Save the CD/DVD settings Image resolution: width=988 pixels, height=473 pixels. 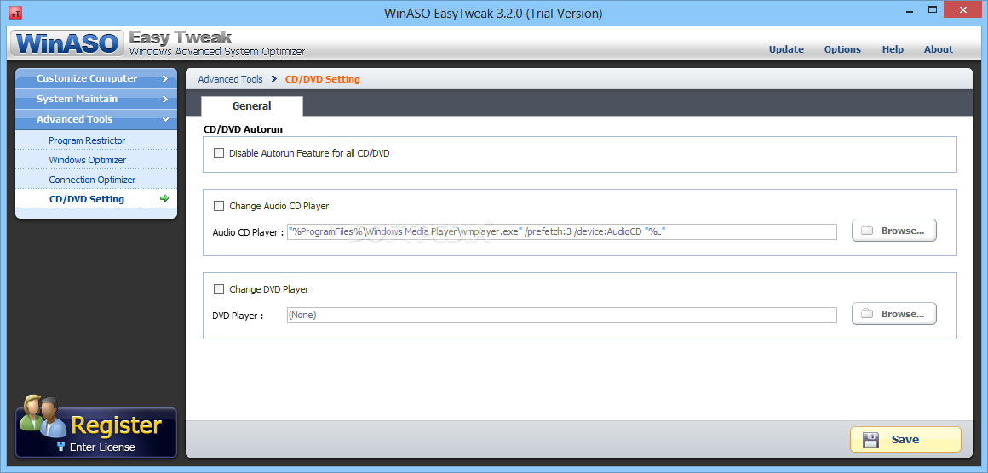coord(905,440)
